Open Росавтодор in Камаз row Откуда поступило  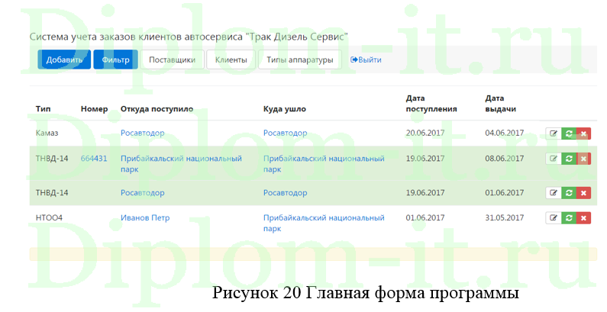[143, 133]
